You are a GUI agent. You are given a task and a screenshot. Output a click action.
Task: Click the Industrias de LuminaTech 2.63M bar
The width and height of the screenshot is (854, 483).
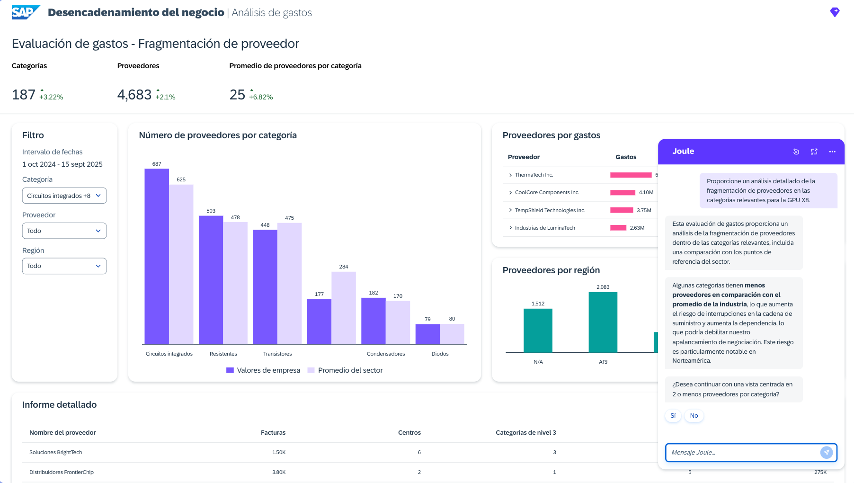coord(618,228)
